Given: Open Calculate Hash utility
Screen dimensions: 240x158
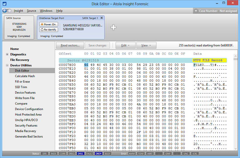Looking at the screenshot, I should point(25,76).
